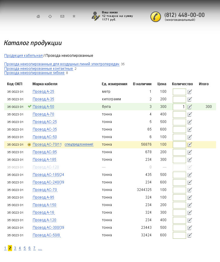This screenshot has width=220, height=262.
Task: Click quantity field for Провод АС-95
Action: click(x=179, y=152)
